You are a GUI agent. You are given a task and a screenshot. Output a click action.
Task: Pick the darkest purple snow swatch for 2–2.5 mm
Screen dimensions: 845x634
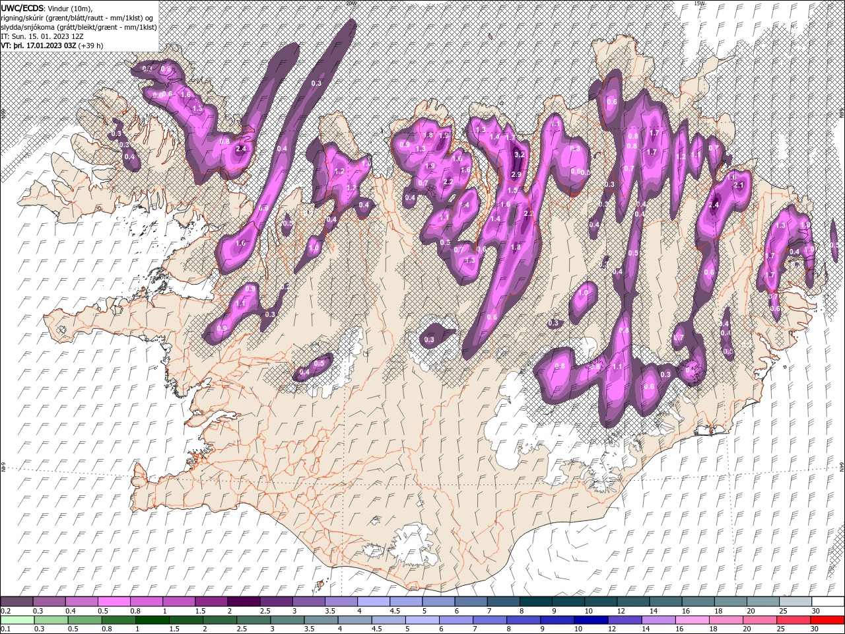point(243,602)
